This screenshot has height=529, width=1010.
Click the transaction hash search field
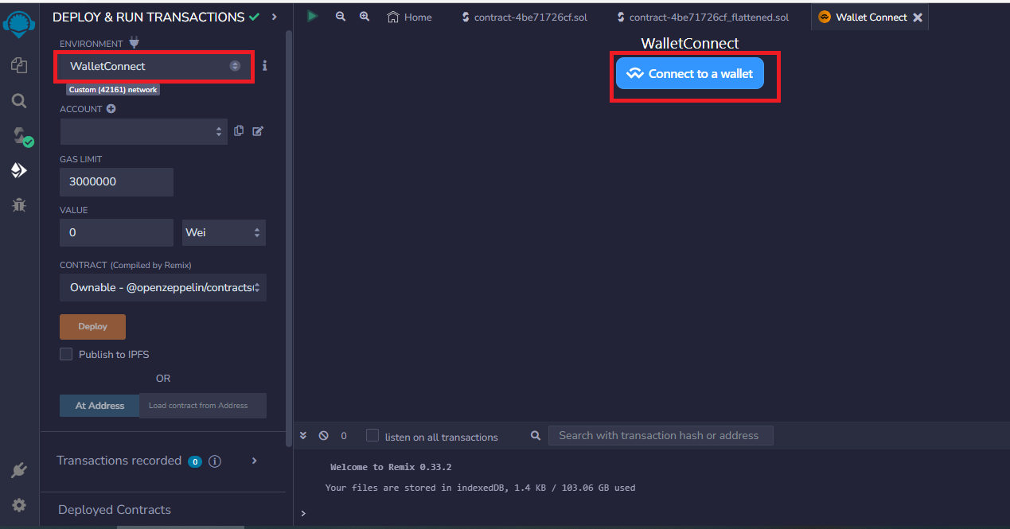661,435
